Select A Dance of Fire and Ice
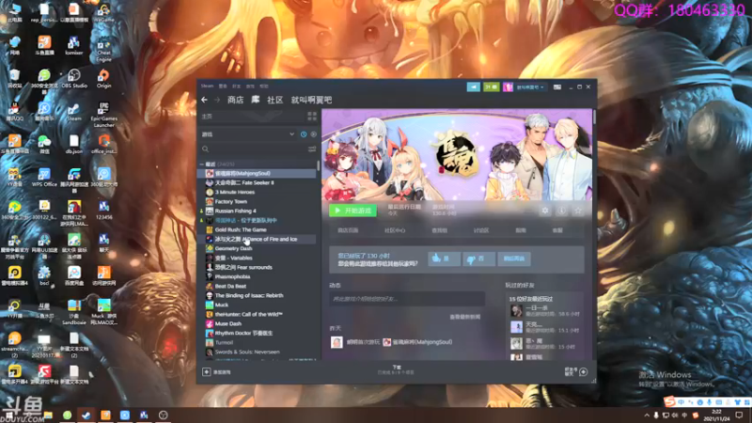Image resolution: width=752 pixels, height=423 pixels. pos(257,239)
